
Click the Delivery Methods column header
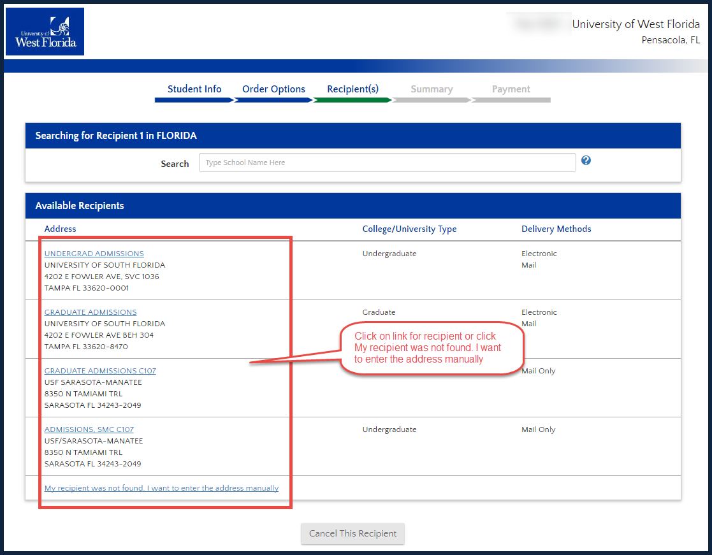tap(556, 229)
